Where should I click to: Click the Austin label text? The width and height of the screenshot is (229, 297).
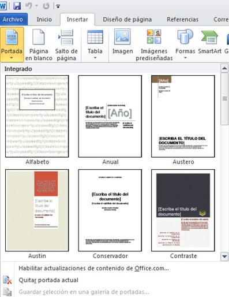[x=37, y=256]
